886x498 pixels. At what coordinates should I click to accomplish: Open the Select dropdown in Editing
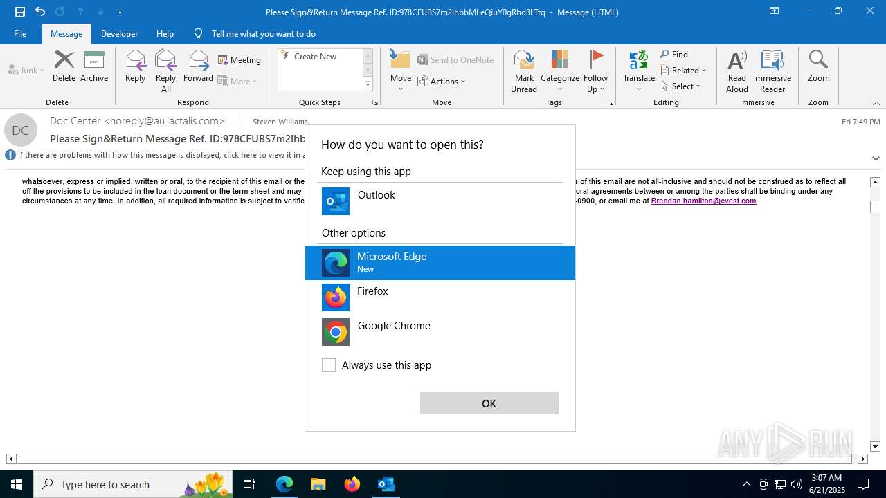(681, 86)
